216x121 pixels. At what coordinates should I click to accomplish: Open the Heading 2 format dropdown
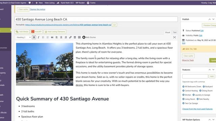pos(23,37)
